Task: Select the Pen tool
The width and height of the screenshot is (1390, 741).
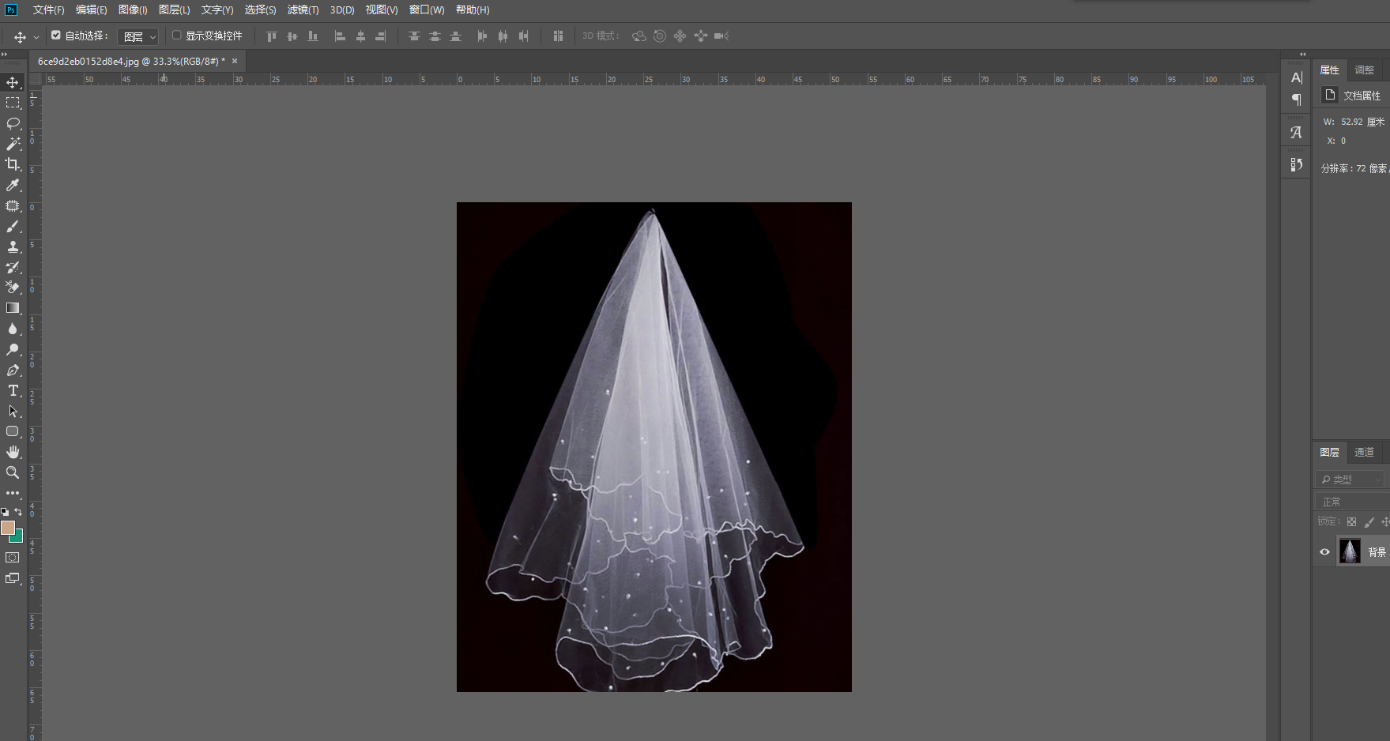Action: 13,370
